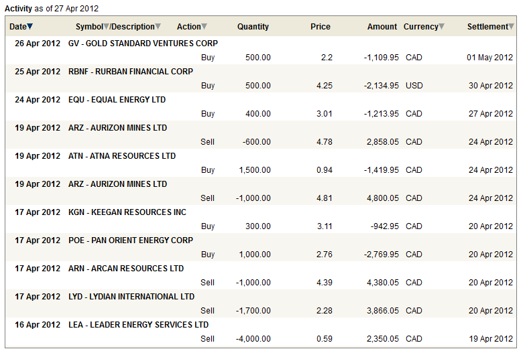Image resolution: width=521 pixels, height=351 pixels.
Task: Sort by Currency using its arrow icon
Action: pos(441,27)
